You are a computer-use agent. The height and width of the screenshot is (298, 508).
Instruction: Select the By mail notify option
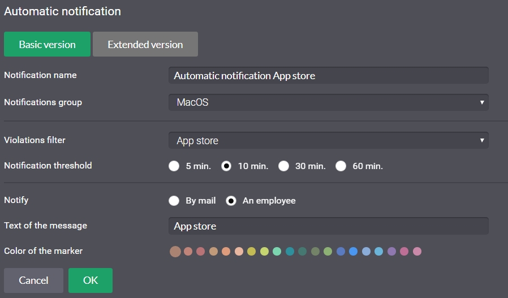[174, 201]
